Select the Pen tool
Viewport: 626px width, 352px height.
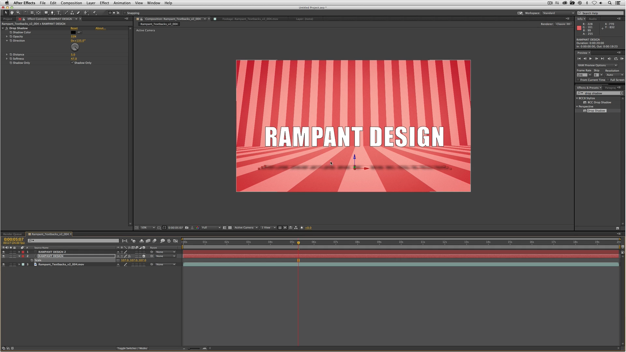tap(52, 13)
